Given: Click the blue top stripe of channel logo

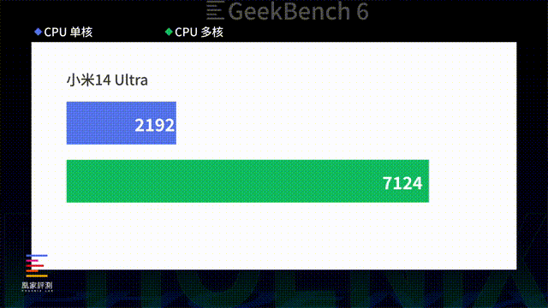Looking at the screenshot, I should tap(37, 256).
